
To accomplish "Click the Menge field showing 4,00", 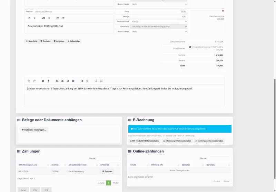I will 159,17.
